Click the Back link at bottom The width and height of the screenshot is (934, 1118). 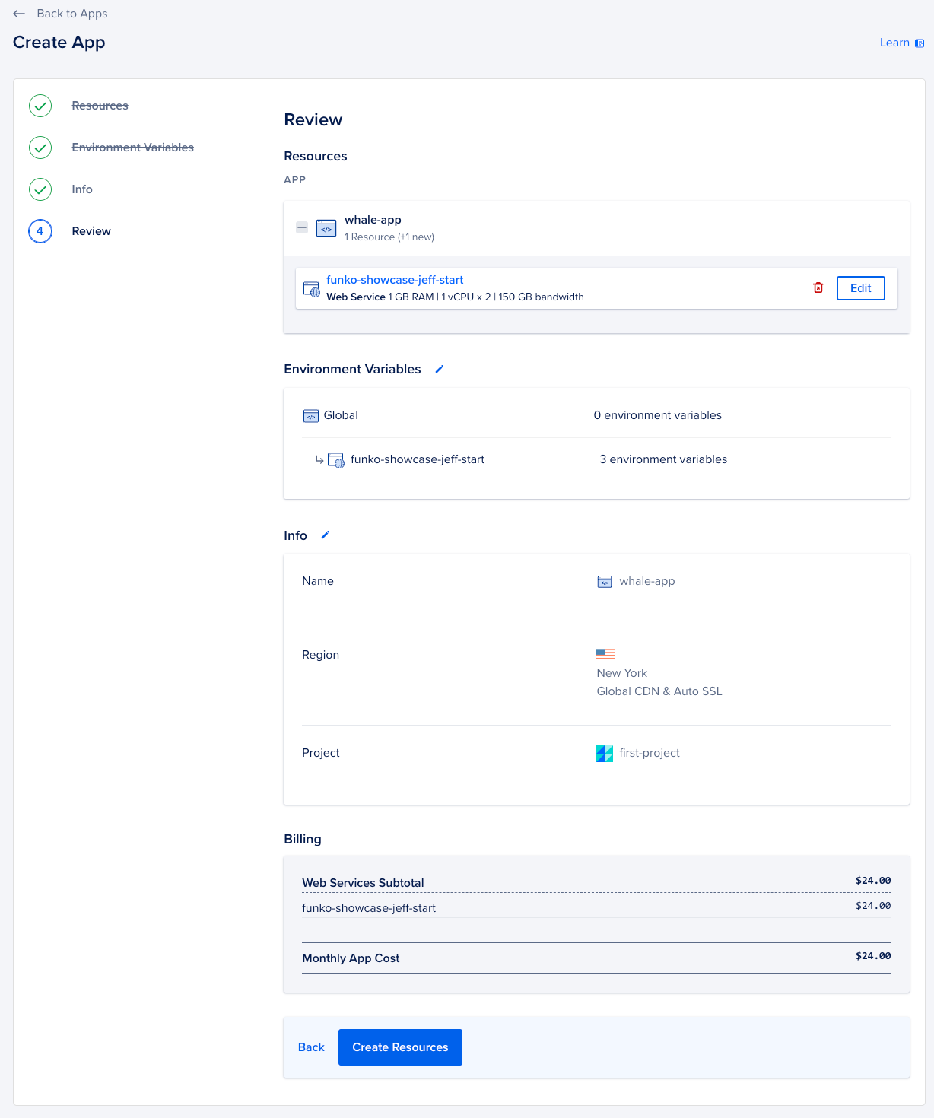tap(311, 1047)
